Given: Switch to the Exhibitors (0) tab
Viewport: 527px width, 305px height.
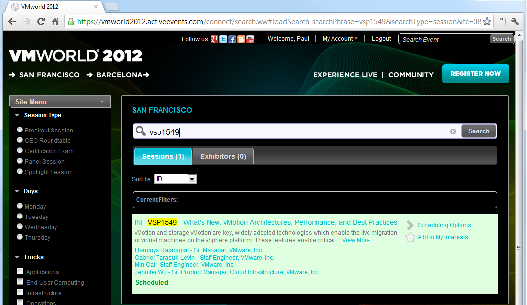Looking at the screenshot, I should tap(223, 156).
